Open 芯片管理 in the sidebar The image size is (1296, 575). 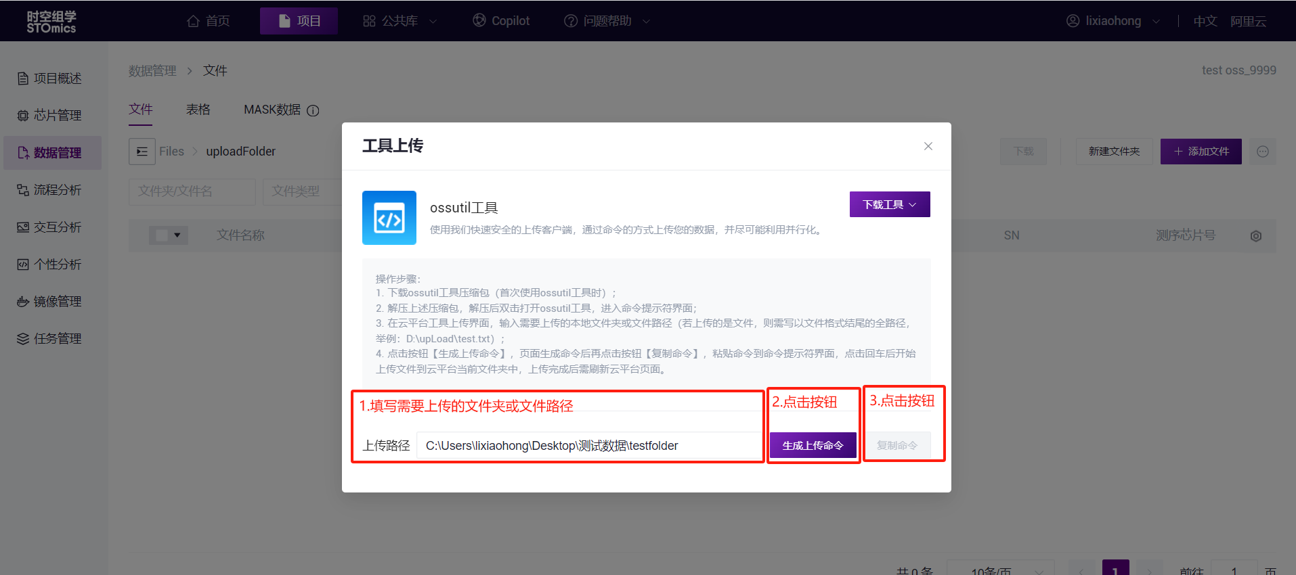(50, 116)
